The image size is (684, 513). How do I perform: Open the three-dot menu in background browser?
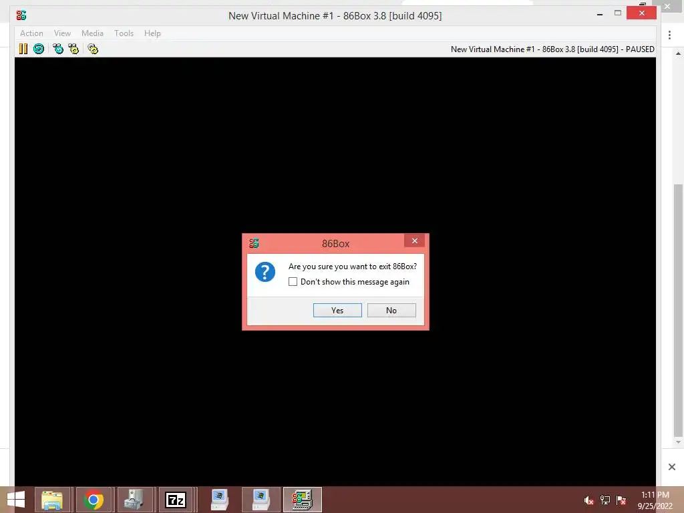(x=669, y=35)
